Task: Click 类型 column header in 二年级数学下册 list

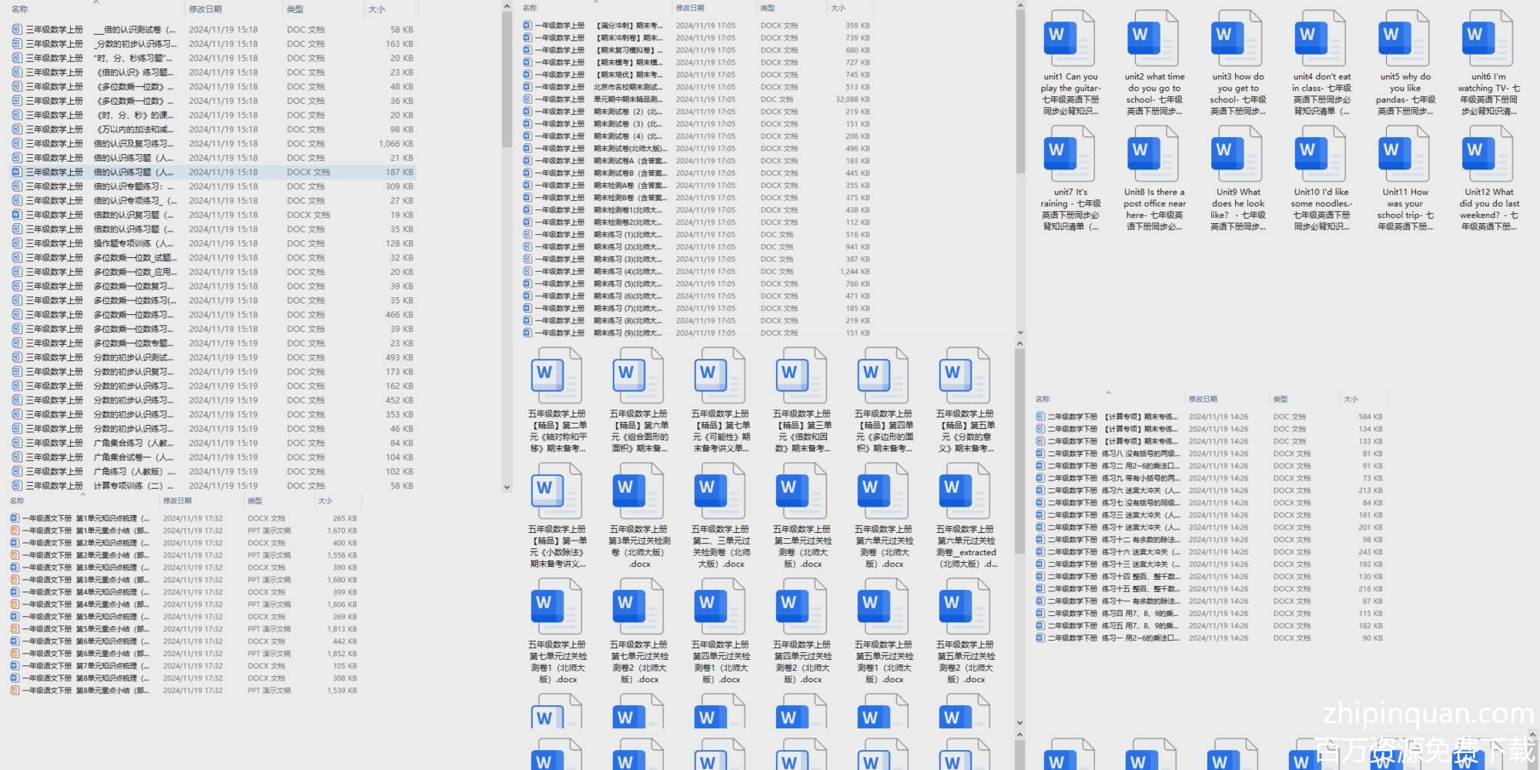Action: pos(1281,399)
